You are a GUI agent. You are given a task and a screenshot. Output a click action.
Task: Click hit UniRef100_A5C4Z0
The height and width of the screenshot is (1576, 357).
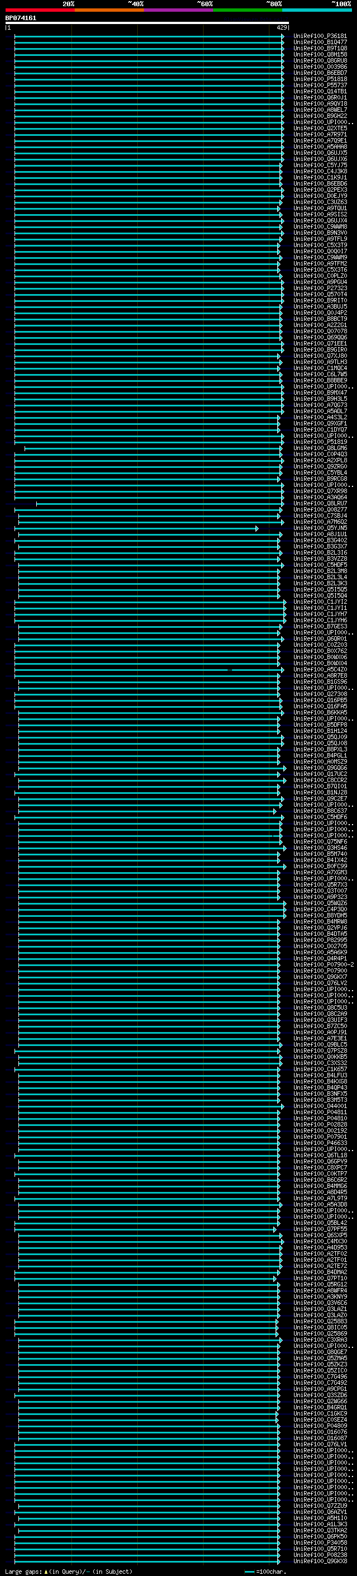[x=320, y=669]
